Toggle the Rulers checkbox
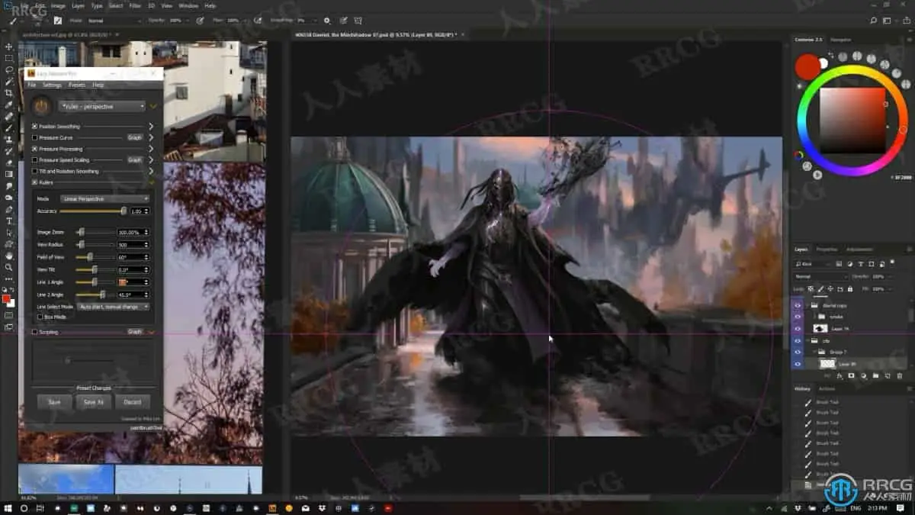The width and height of the screenshot is (915, 515). coord(34,183)
